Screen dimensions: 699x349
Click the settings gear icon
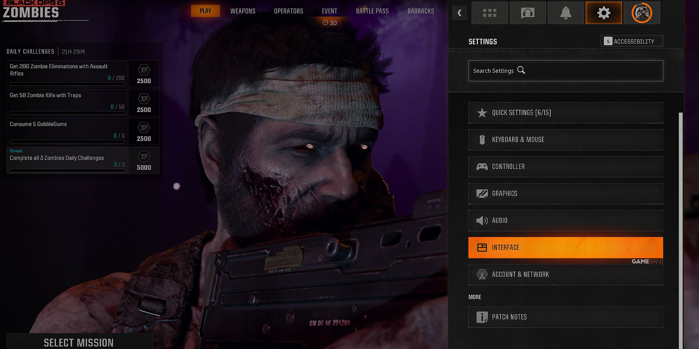[604, 13]
